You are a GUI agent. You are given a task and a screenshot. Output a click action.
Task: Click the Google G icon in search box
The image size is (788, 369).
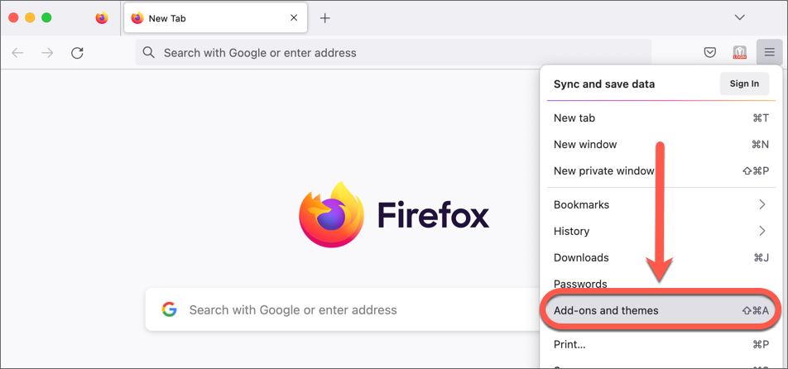[x=170, y=309]
